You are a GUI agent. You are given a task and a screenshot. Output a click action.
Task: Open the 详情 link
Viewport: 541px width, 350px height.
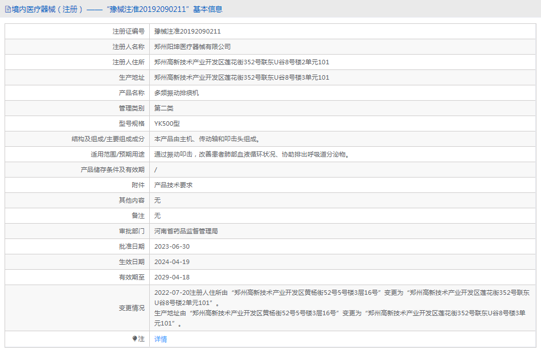coord(161,339)
